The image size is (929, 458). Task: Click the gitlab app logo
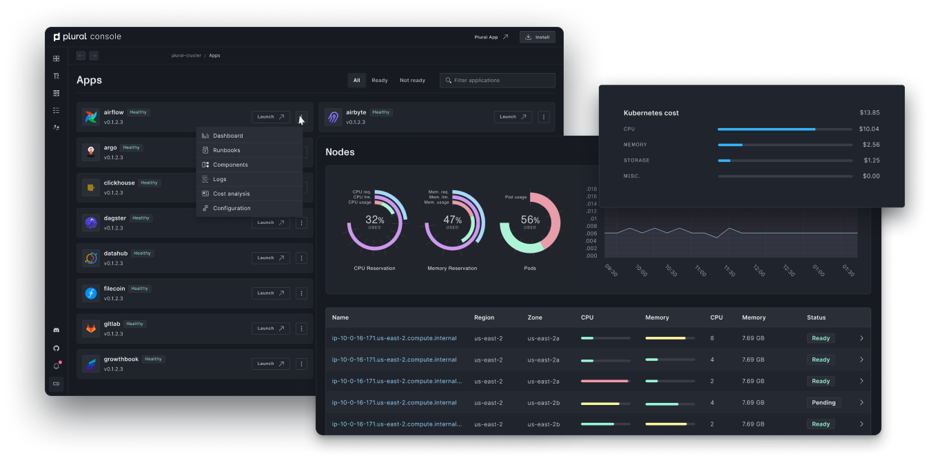pyautogui.click(x=91, y=329)
